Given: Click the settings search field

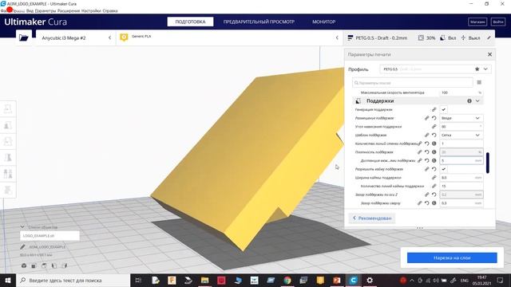Looking at the screenshot, I should tap(412, 83).
